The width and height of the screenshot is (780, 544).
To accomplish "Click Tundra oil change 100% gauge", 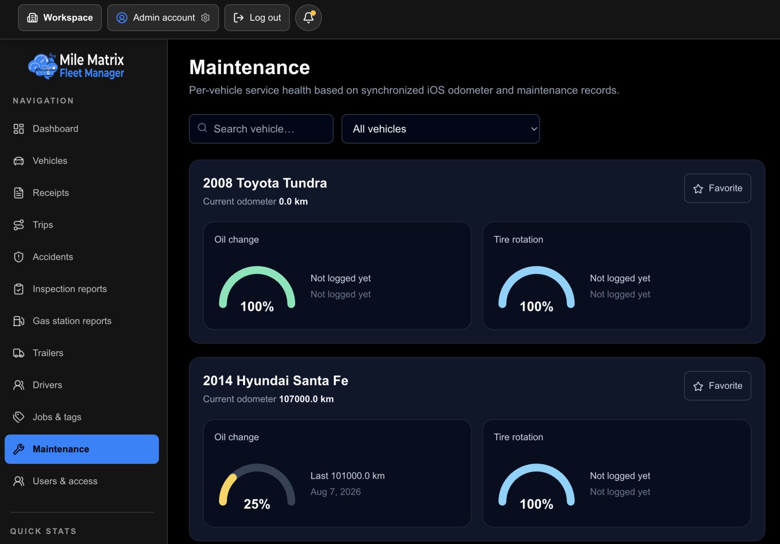I will click(257, 289).
